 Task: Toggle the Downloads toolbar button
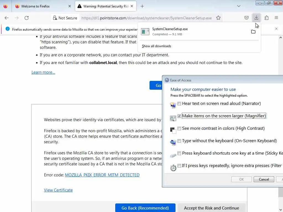click(x=256, y=18)
